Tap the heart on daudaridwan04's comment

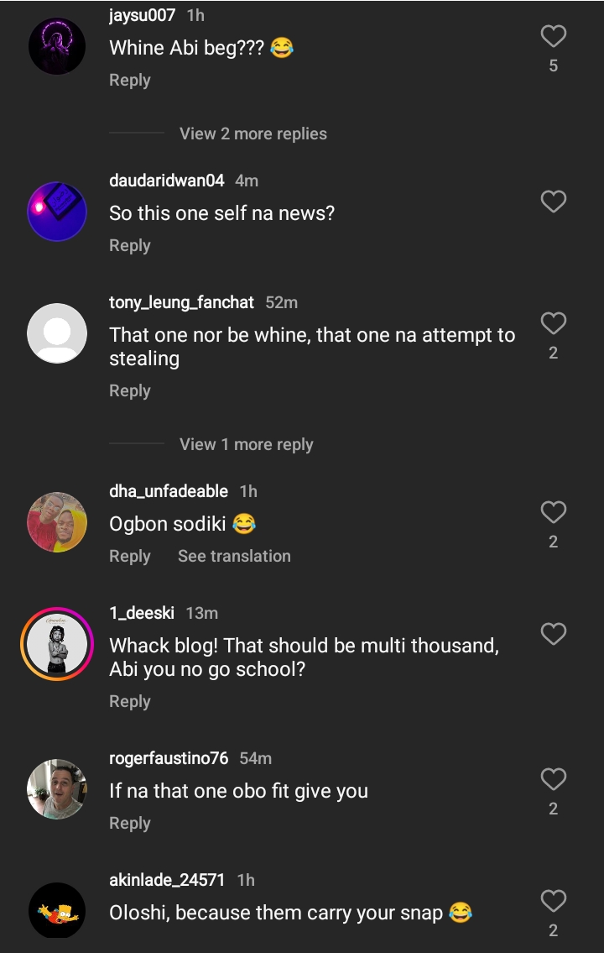tap(553, 202)
